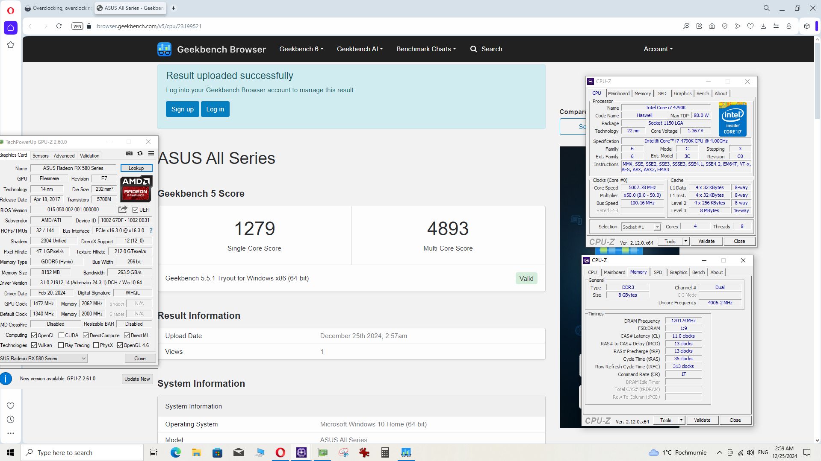Open File Explorer from the taskbar

pos(196,452)
